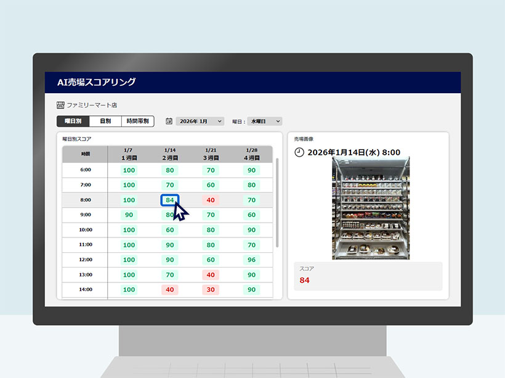Screen dimensions: 505x378
Task: Open the 2026年 1月 month dropdown
Action: 199,121
